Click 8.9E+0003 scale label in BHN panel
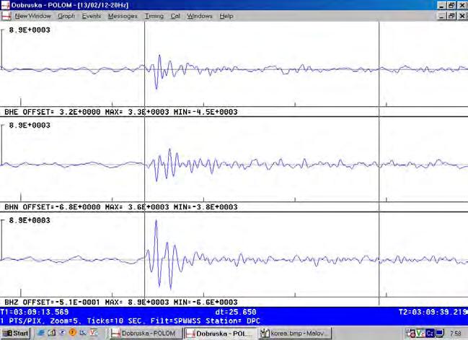Screen dimensions: 468x340 click(30, 125)
